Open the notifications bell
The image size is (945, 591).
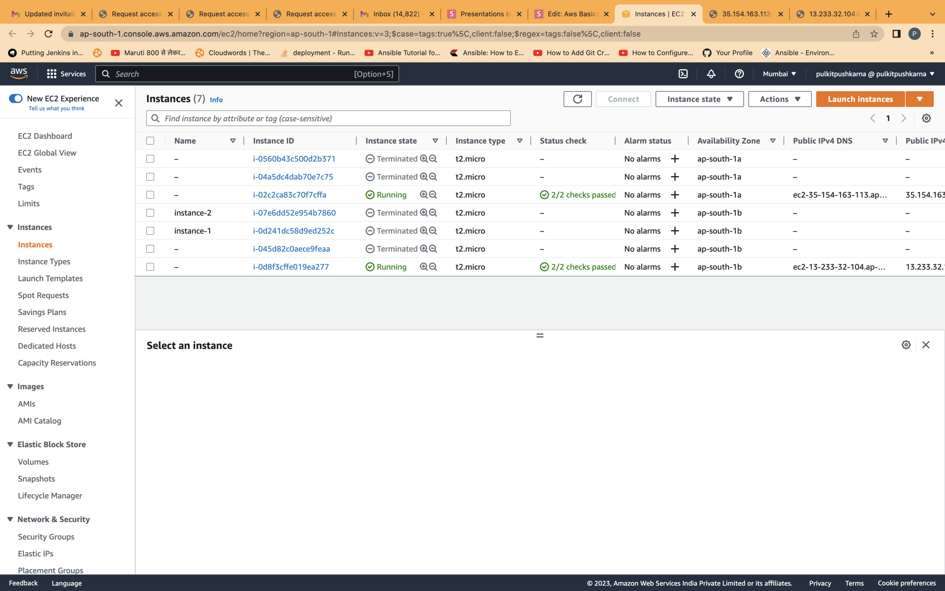click(x=711, y=74)
